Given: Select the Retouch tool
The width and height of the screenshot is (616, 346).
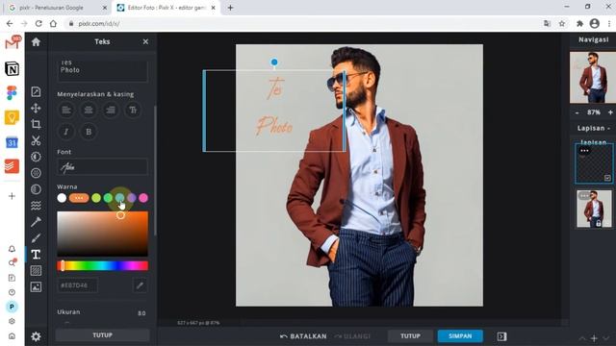Looking at the screenshot, I should [x=36, y=222].
